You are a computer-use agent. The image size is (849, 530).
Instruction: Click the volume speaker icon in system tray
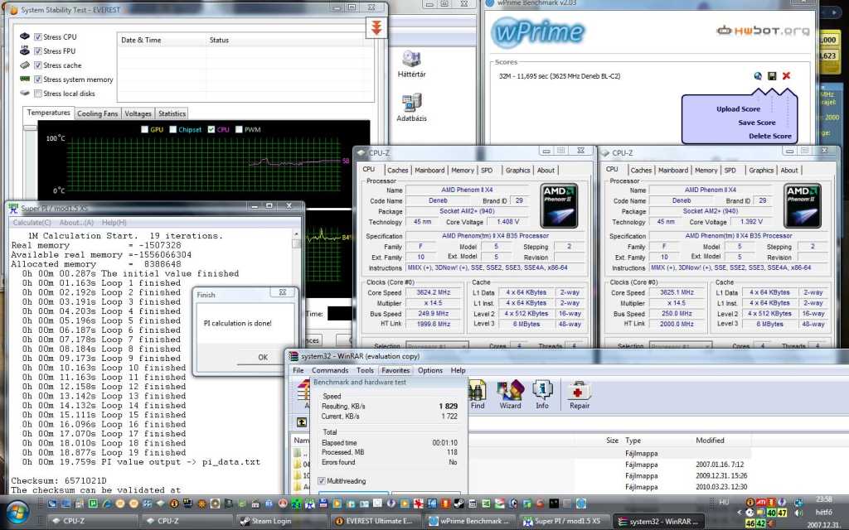[x=798, y=512]
